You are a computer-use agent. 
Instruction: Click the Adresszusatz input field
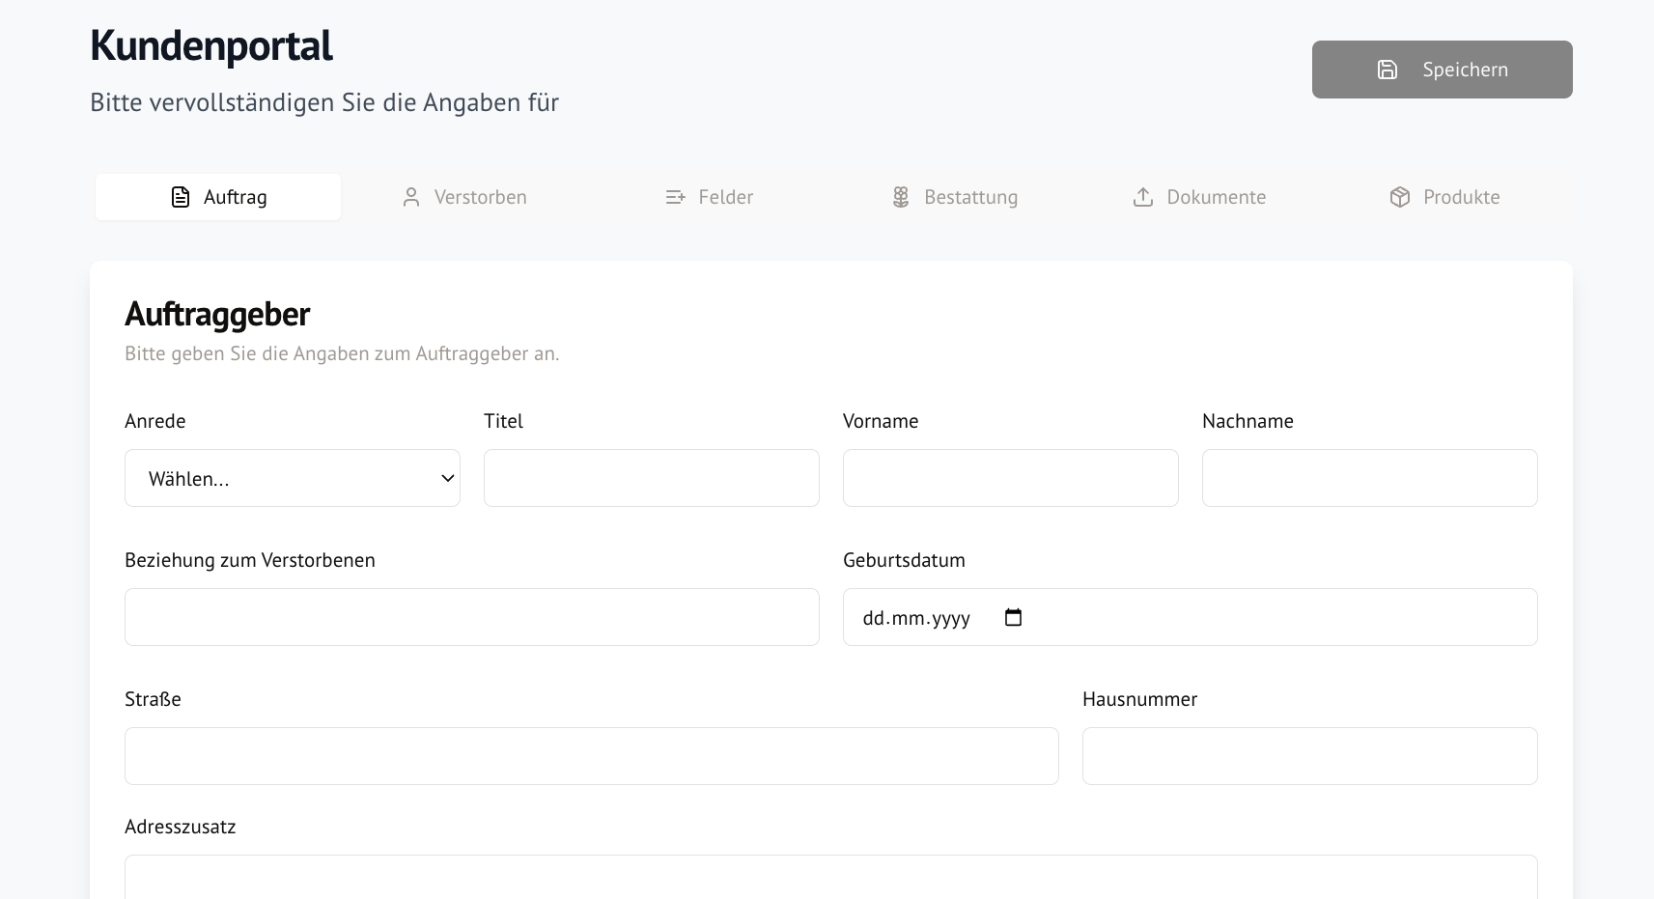pos(831,877)
